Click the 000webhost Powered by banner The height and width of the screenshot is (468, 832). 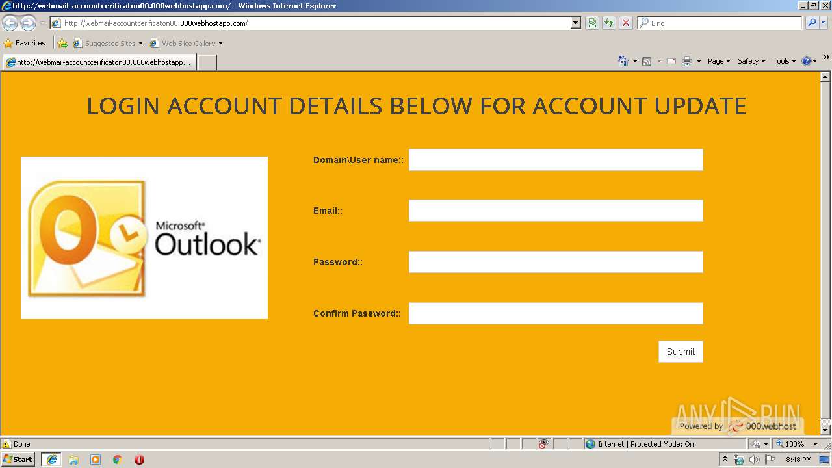coord(738,426)
